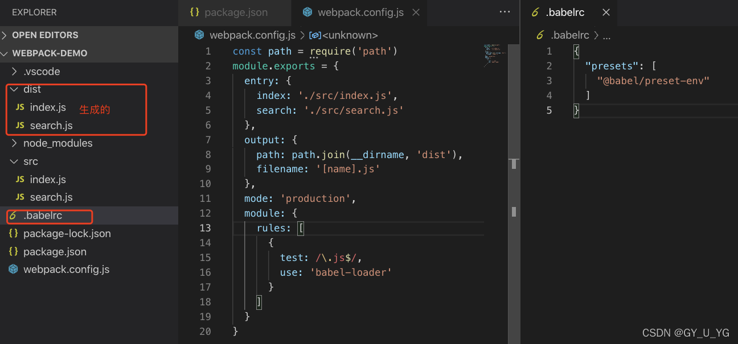This screenshot has width=738, height=344.
Task: Close the .babelrc editor tab
Action: point(606,13)
